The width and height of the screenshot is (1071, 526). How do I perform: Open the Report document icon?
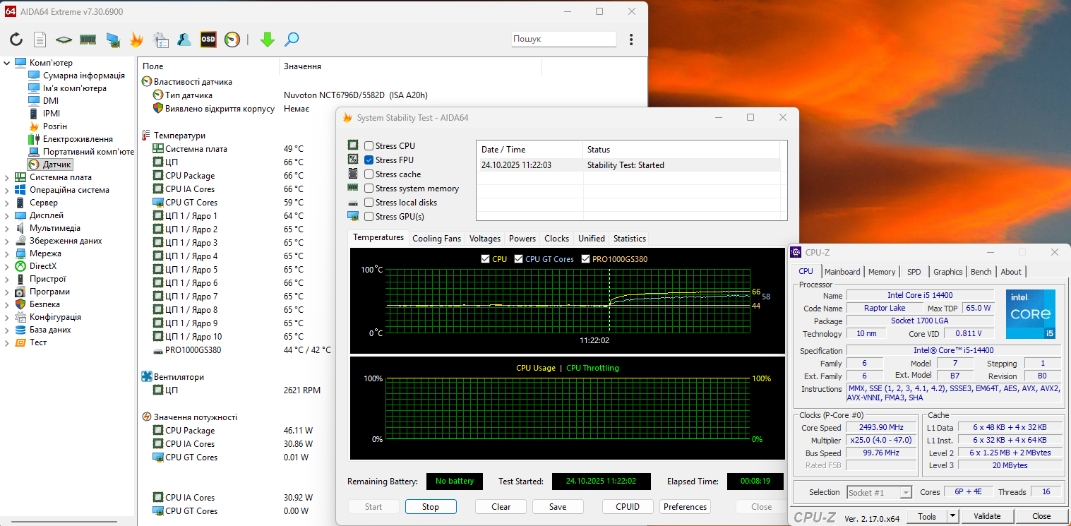tap(40, 40)
